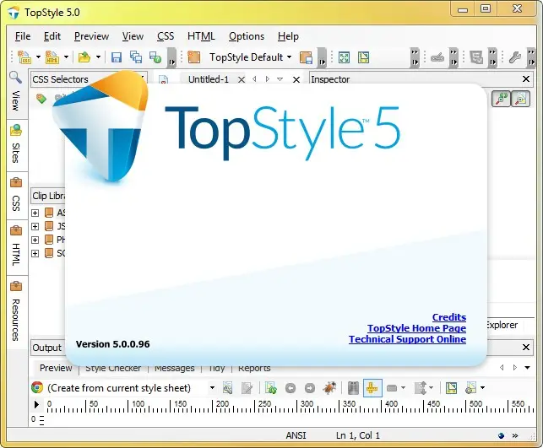
Task: Go back in preview navigation
Action: tap(291, 388)
